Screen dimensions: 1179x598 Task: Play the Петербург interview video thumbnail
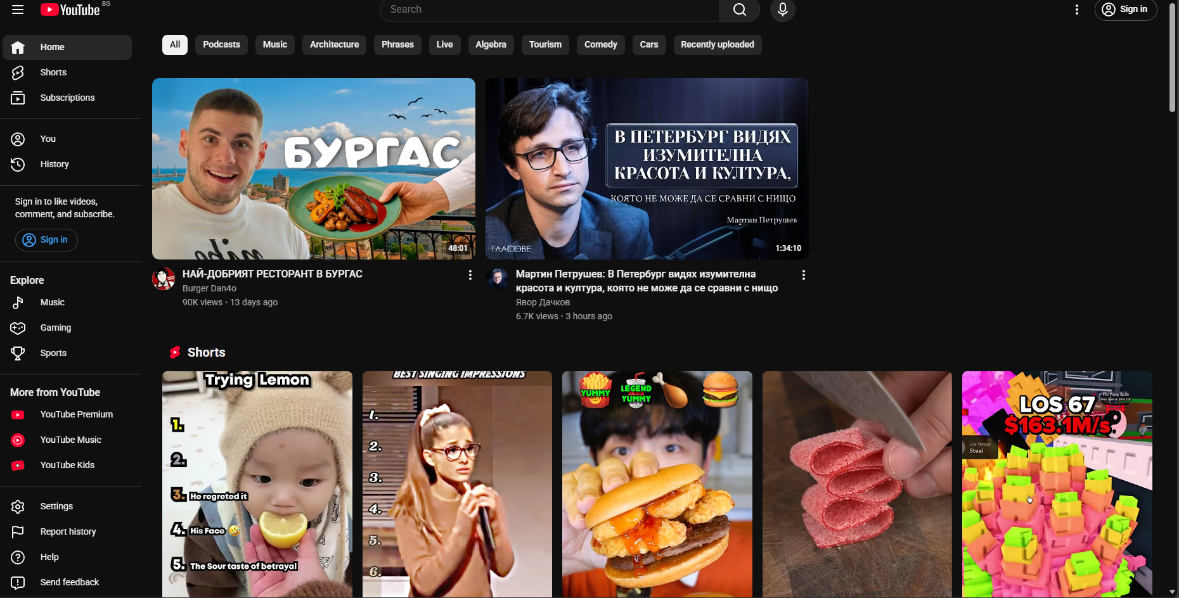(x=647, y=169)
